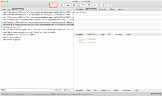Select the note.youdao.com pushserver3 request
Screen dimensions: 162x96
coord(37,20)
